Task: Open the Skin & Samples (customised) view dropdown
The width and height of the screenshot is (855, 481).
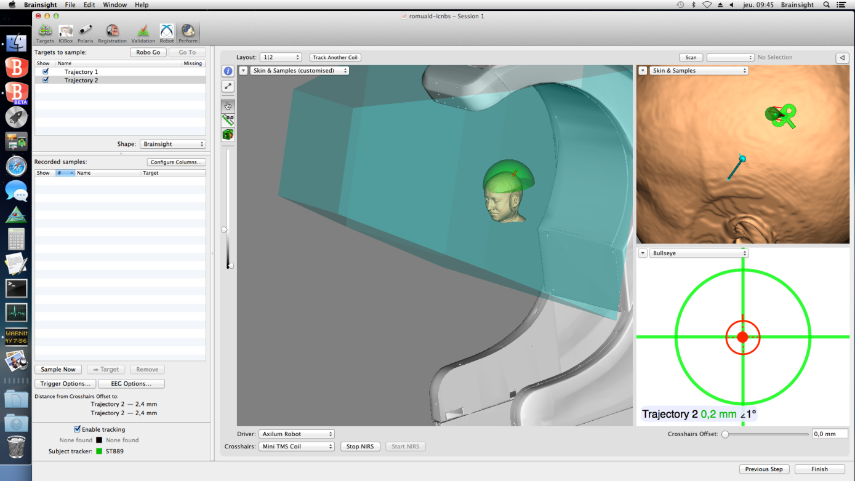Action: coord(299,71)
